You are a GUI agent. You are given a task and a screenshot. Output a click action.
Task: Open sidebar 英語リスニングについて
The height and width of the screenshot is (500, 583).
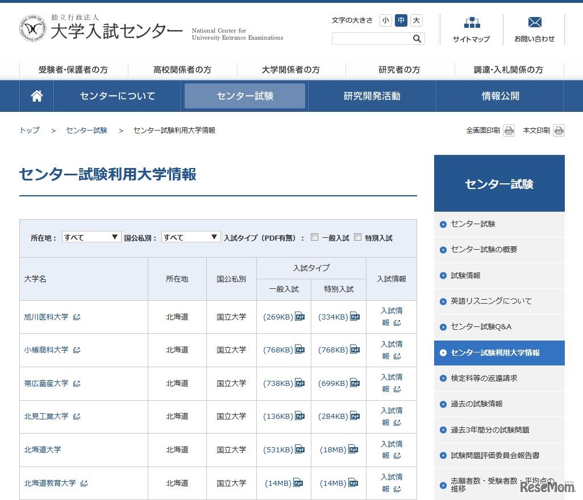pyautogui.click(x=499, y=301)
